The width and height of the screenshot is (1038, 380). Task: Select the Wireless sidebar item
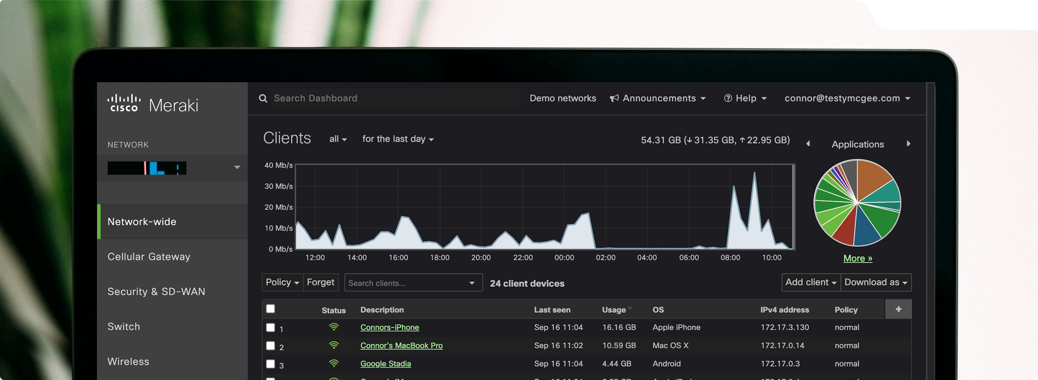tap(128, 361)
